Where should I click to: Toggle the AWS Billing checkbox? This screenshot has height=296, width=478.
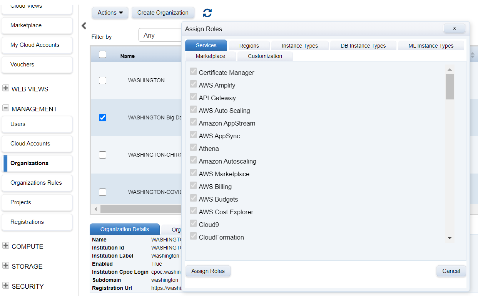pyautogui.click(x=193, y=185)
